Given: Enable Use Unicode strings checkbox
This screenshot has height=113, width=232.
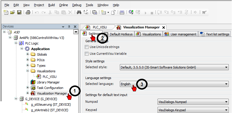Looking at the screenshot, I should 86,47.
